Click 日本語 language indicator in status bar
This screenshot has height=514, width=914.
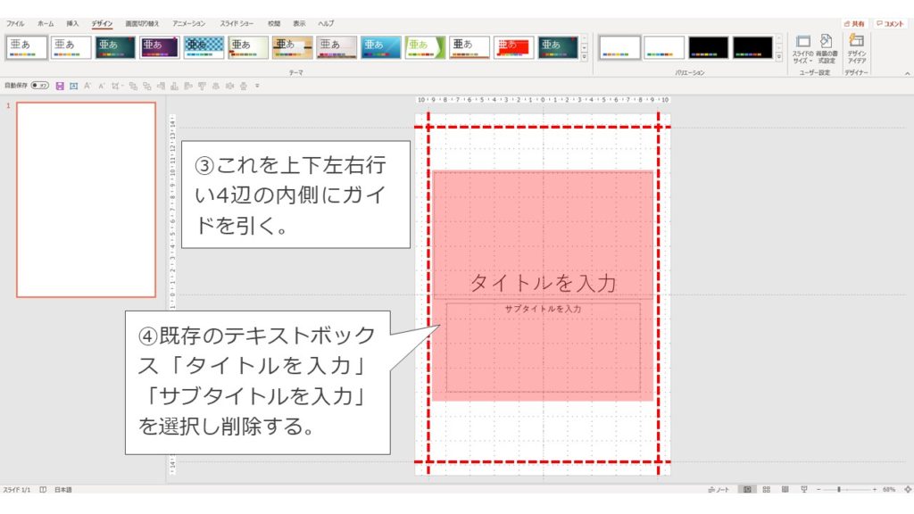(63, 490)
